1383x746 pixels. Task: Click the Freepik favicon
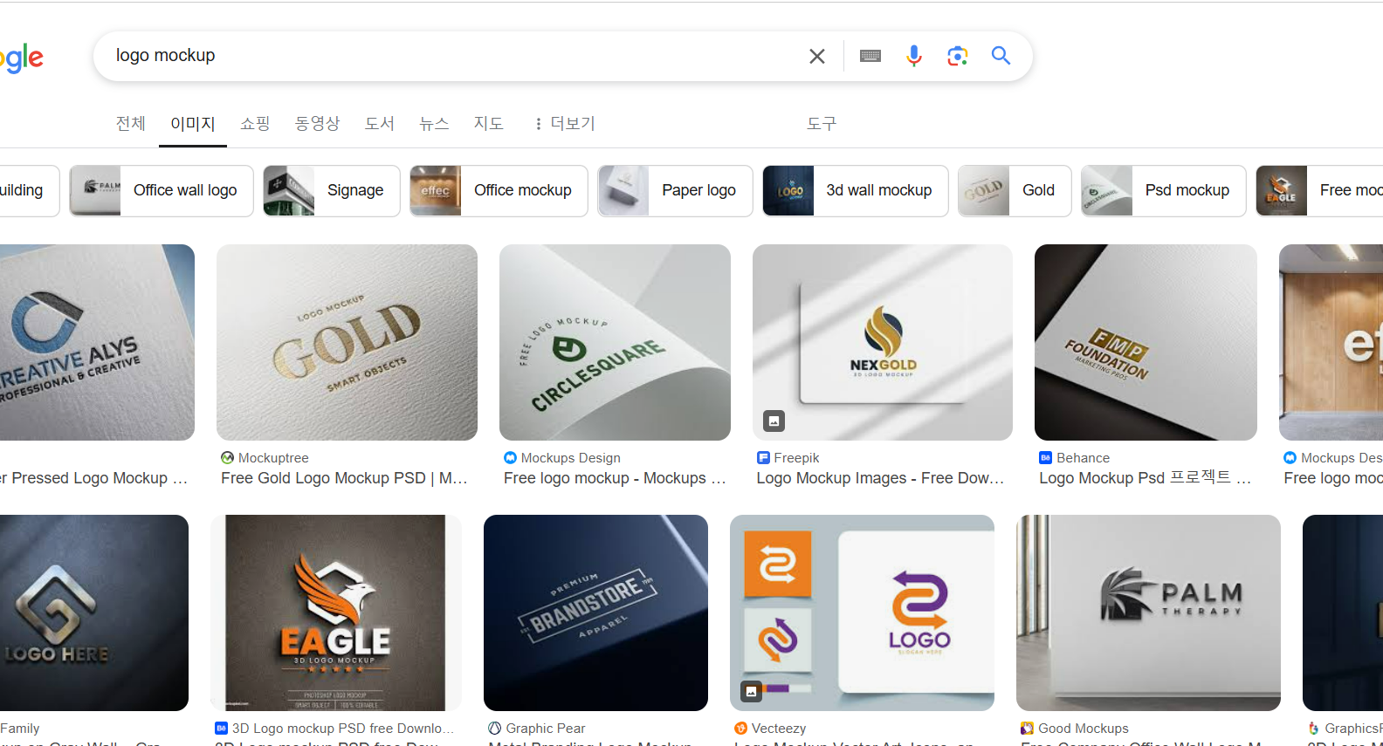(x=763, y=457)
